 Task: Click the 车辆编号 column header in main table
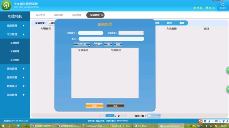(x=46, y=29)
